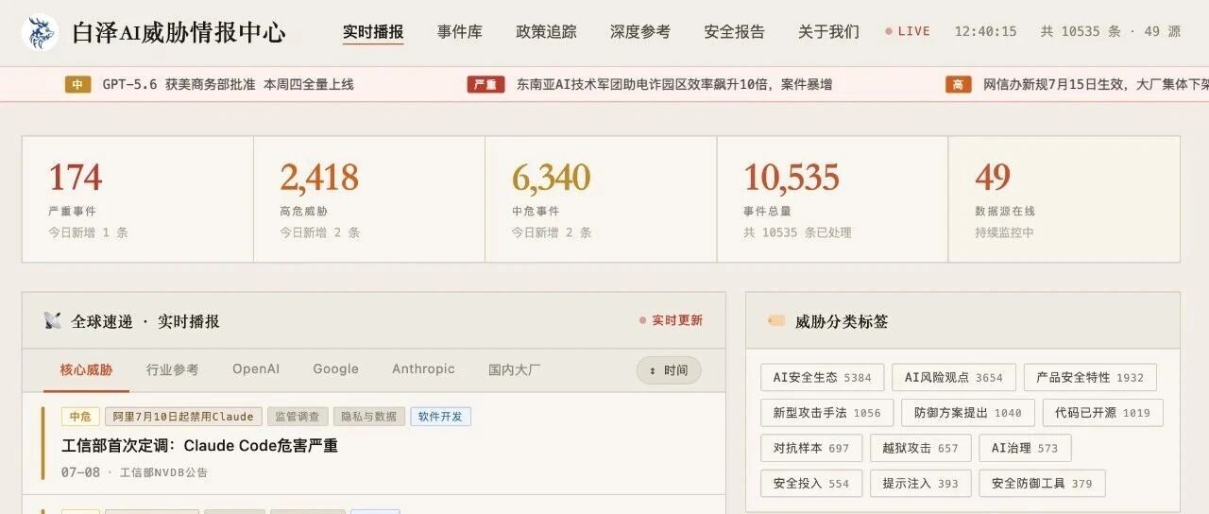Open the 政策追踪 nav item
Image resolution: width=1209 pixels, height=514 pixels.
click(546, 31)
